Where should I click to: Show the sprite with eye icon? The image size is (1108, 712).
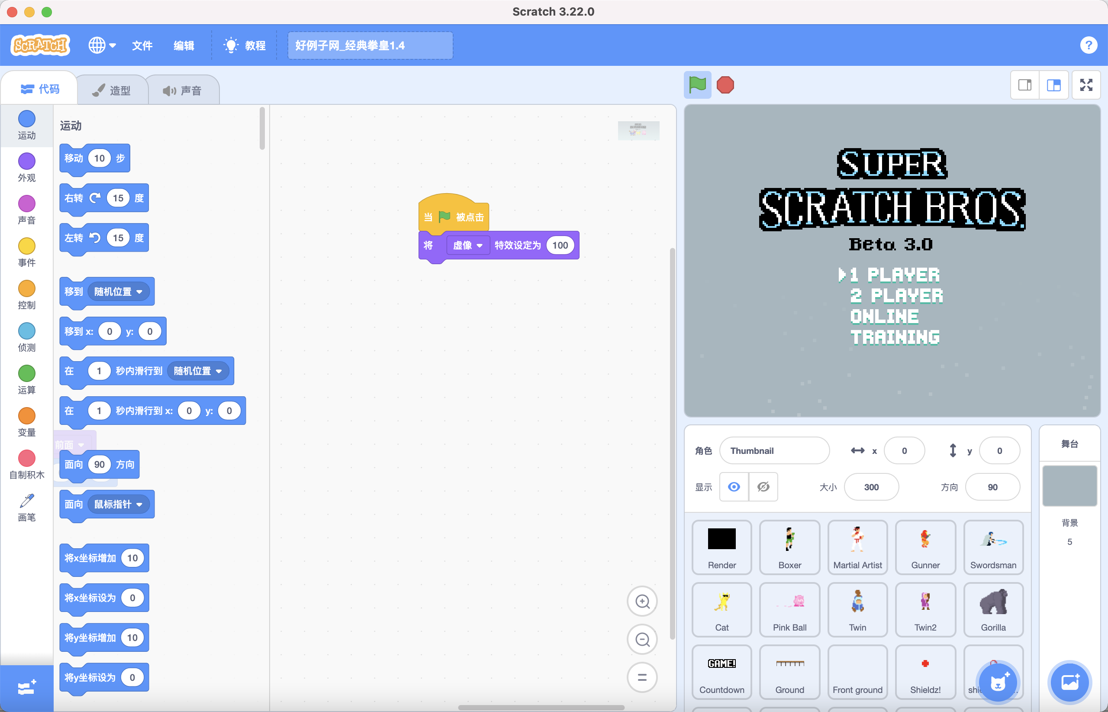[x=734, y=487]
